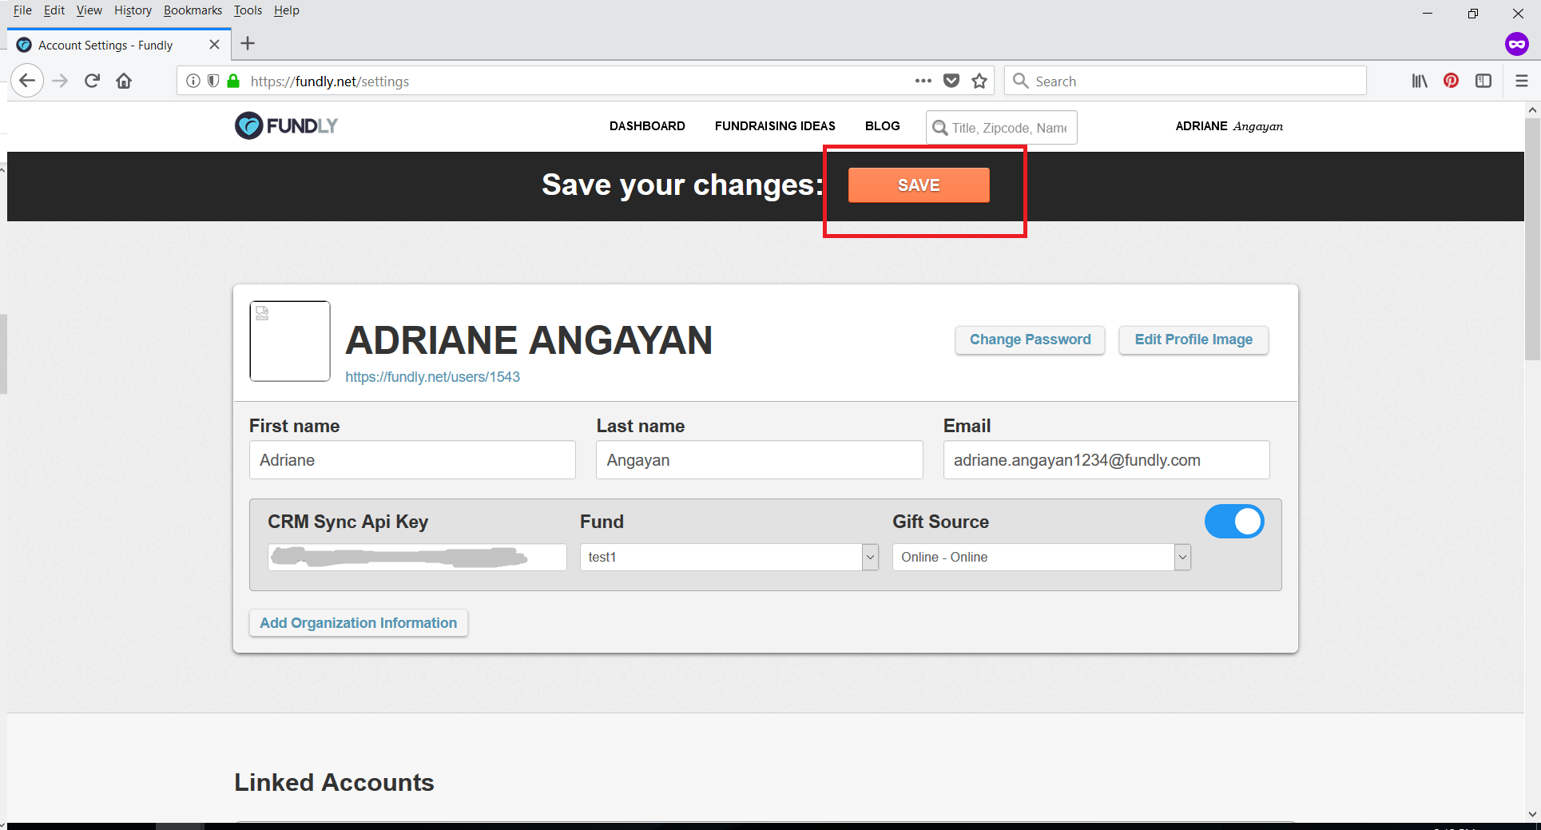Toggle the CRM sync switch off
Screen dimensions: 1541x830
point(1234,522)
